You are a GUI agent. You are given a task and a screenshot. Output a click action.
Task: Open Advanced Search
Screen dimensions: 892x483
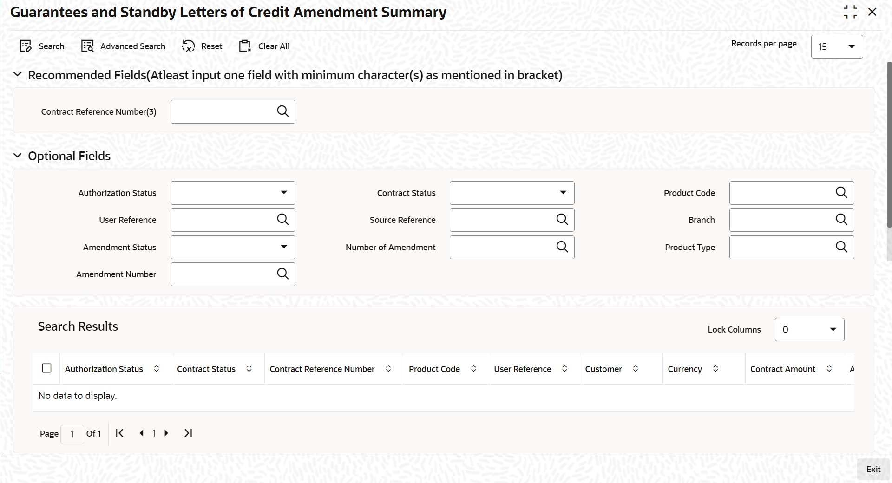pyautogui.click(x=87, y=46)
